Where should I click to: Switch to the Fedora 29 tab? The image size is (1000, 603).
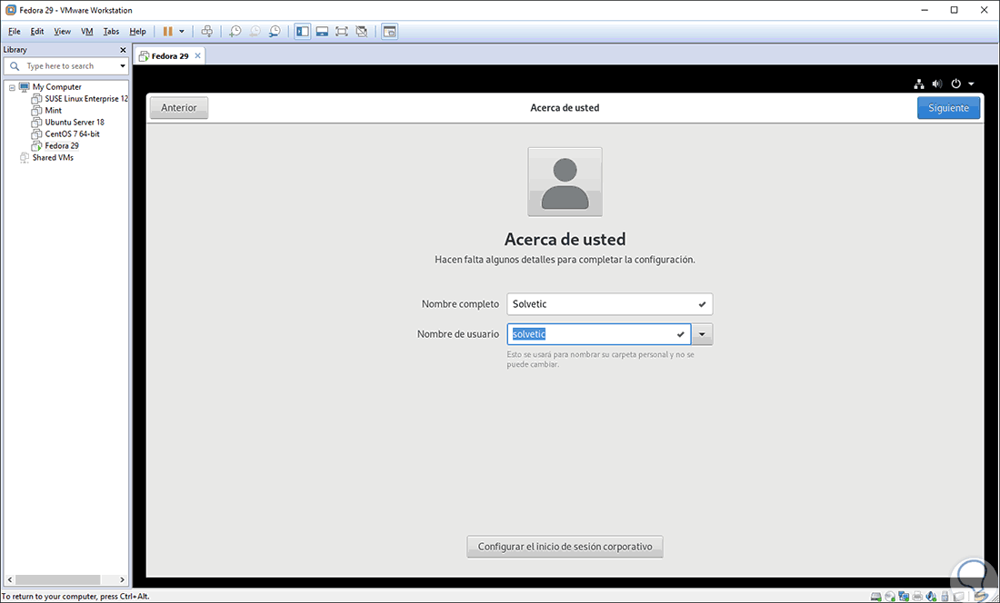168,54
